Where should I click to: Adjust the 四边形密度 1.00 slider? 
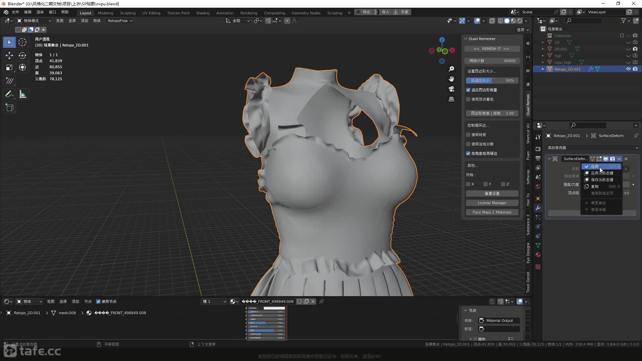pos(492,113)
